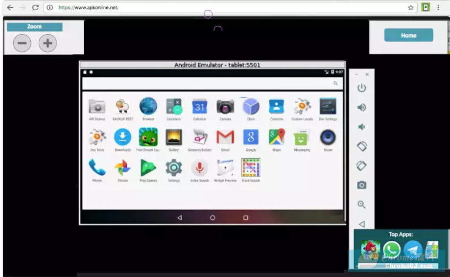Click the emulator volume down button

pos(361,127)
